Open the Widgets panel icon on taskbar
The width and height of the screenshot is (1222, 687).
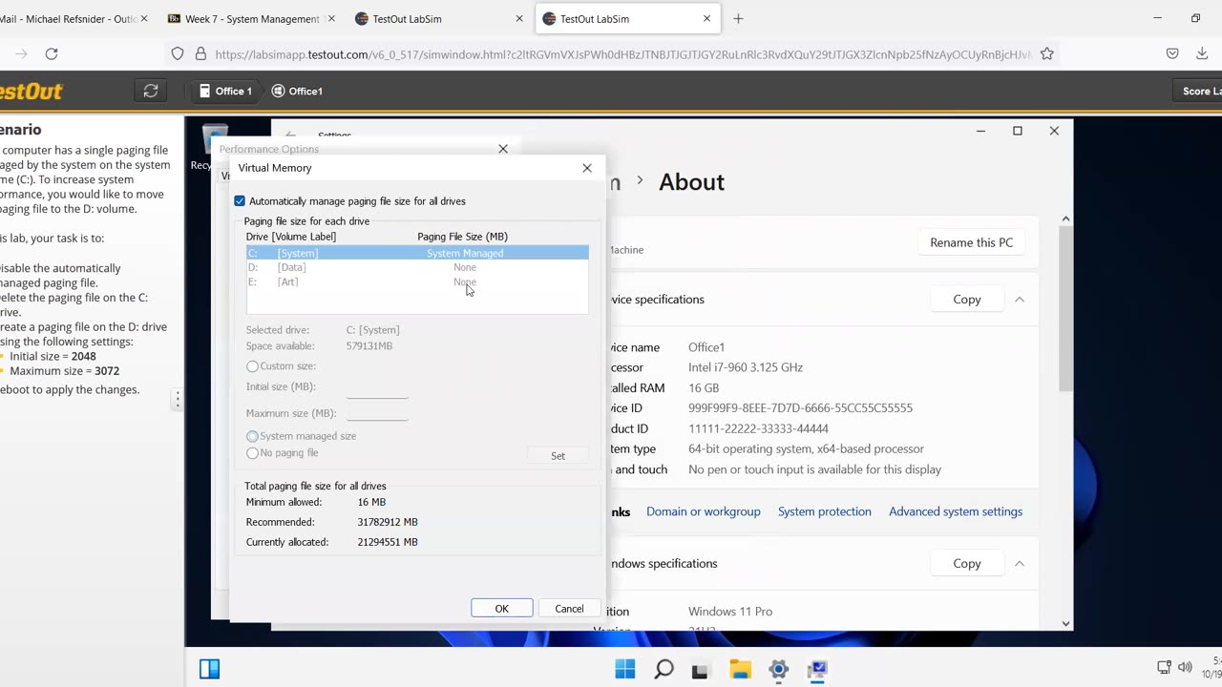[x=209, y=669]
